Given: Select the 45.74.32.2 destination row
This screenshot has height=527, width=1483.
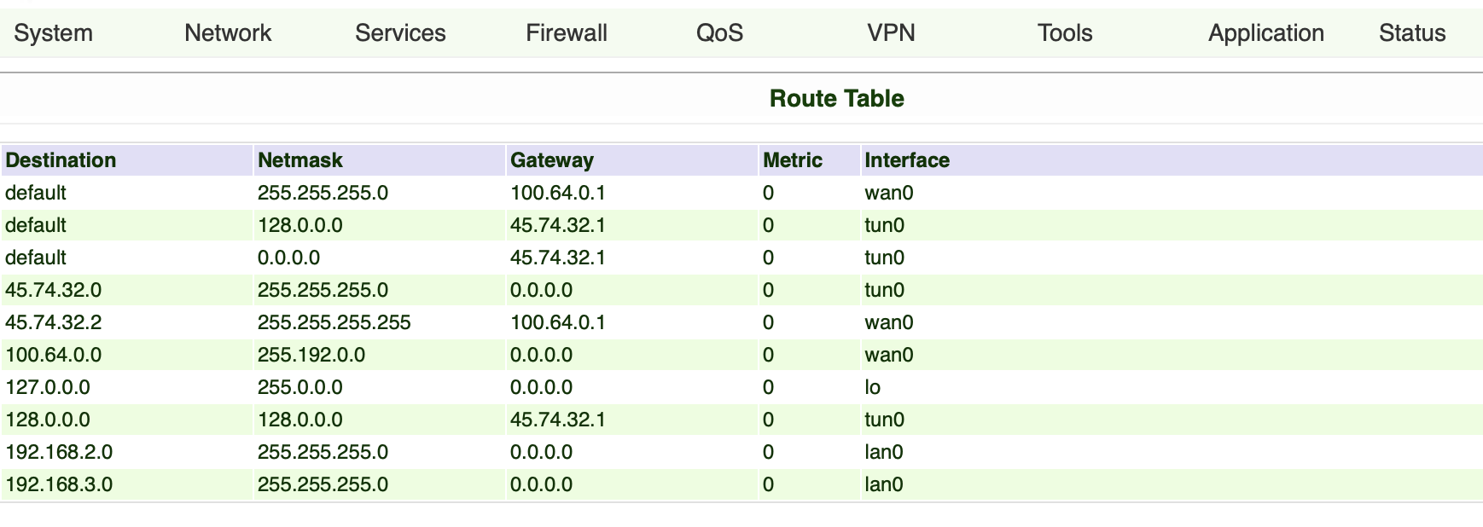Looking at the screenshot, I should coord(53,322).
